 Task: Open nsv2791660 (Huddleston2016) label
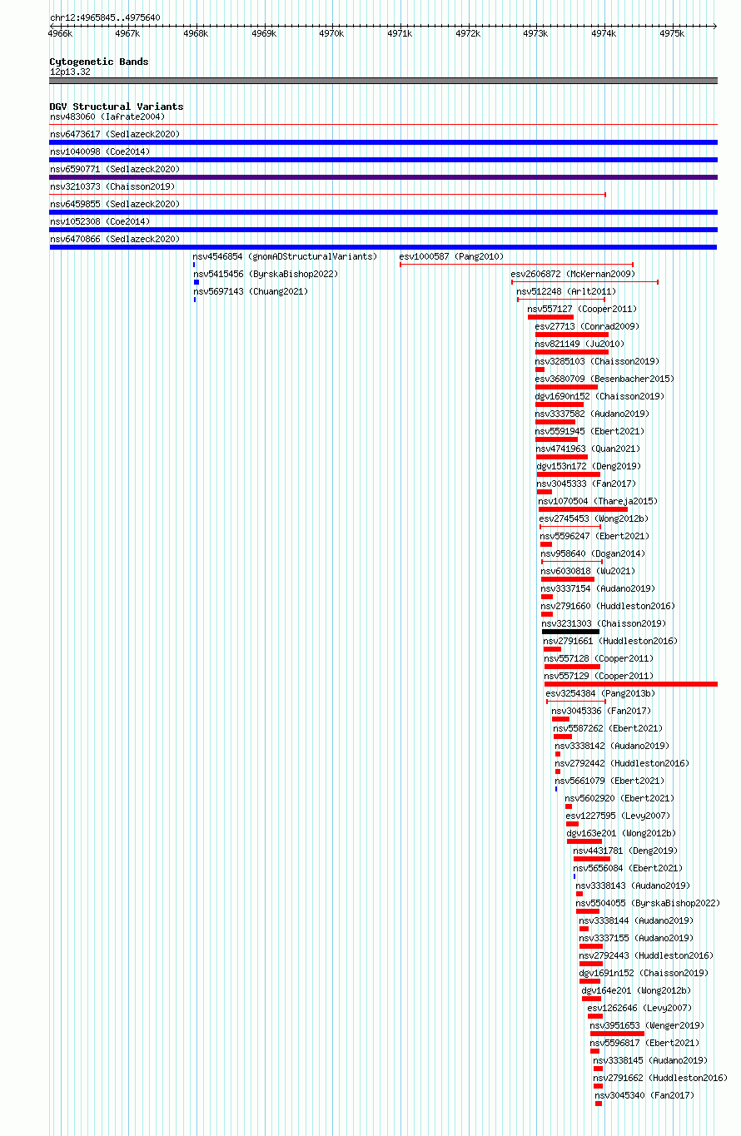tap(608, 606)
